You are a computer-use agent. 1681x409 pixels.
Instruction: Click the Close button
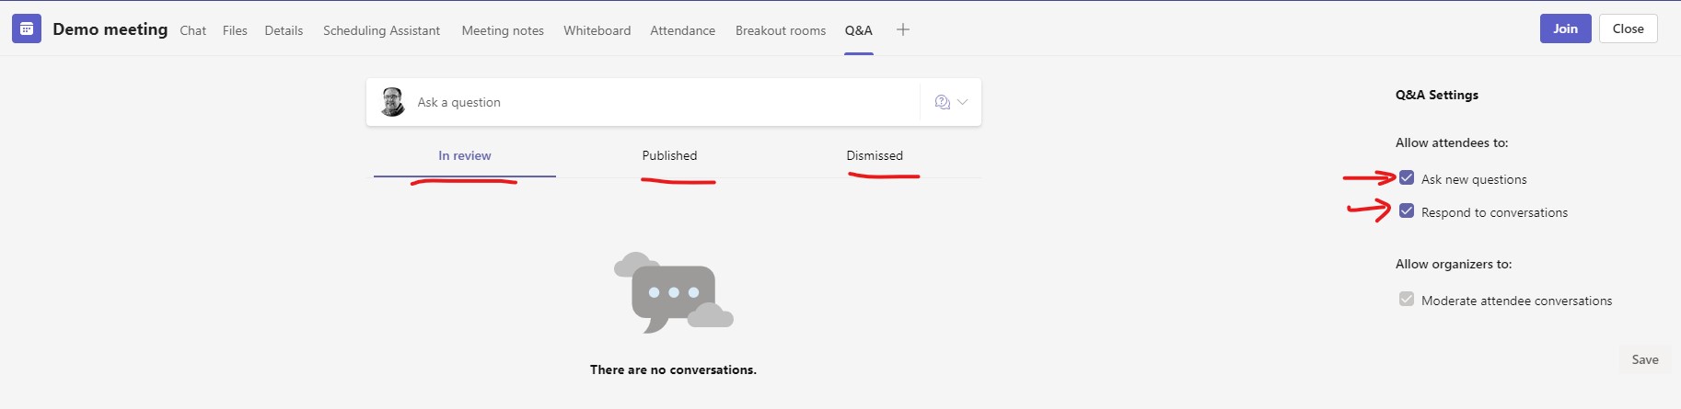1628,28
